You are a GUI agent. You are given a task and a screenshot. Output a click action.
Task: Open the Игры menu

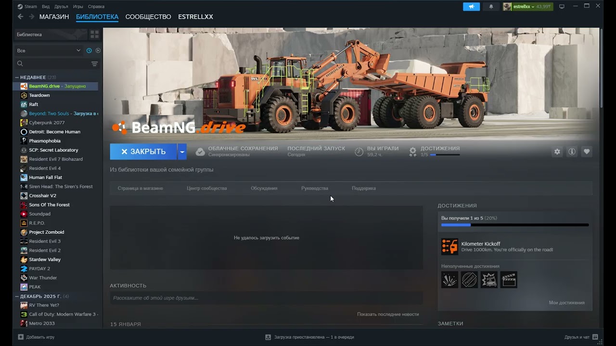tap(78, 7)
